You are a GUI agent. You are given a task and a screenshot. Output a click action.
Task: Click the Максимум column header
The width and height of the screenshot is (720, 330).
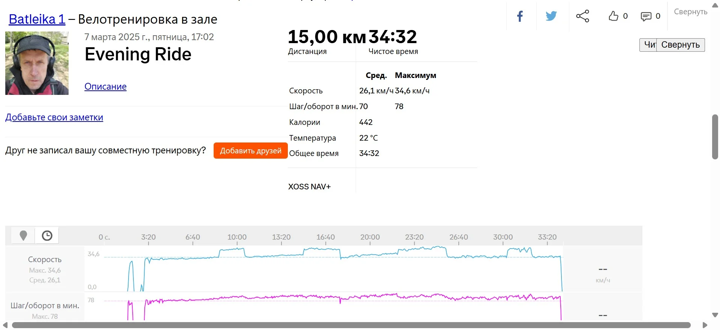pyautogui.click(x=415, y=75)
